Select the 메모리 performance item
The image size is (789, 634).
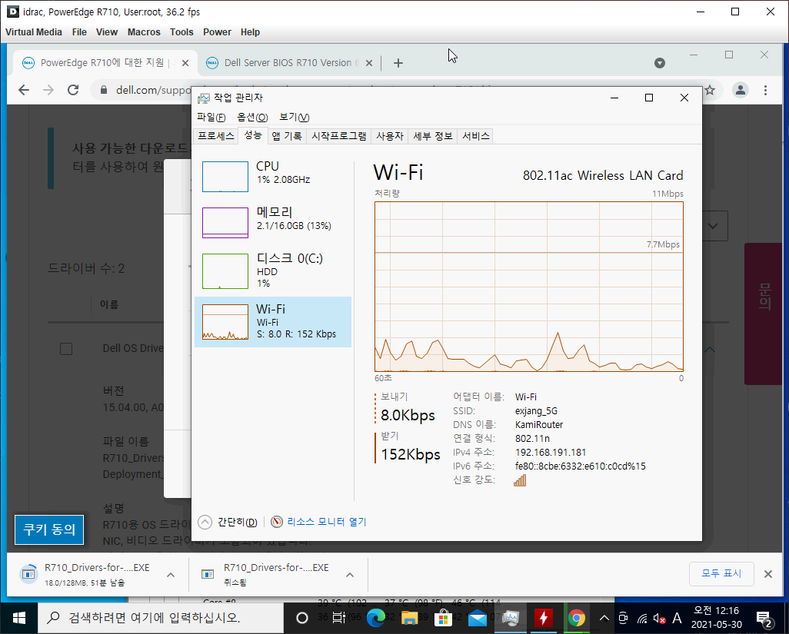pyautogui.click(x=273, y=223)
